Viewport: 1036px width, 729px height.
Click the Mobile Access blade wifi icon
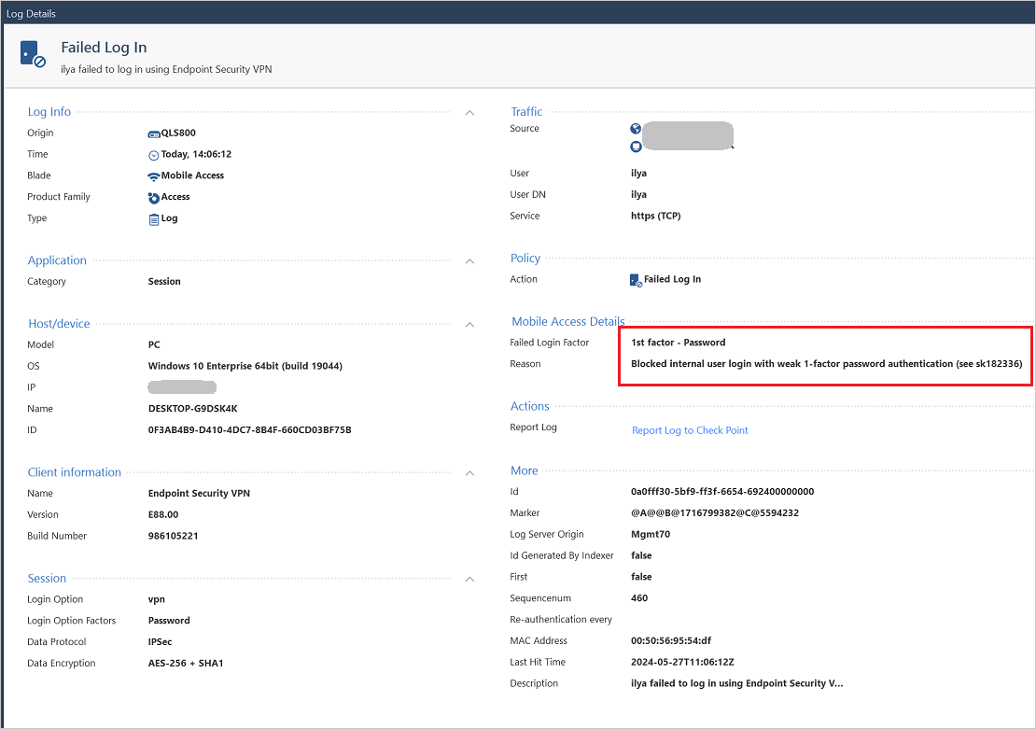coord(154,176)
